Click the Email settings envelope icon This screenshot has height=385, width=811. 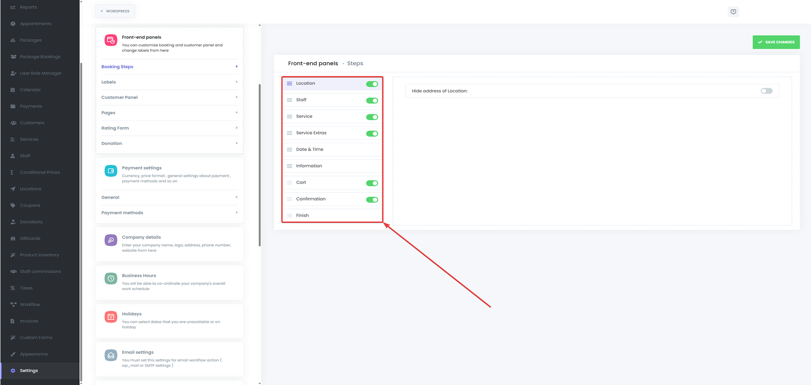click(111, 355)
